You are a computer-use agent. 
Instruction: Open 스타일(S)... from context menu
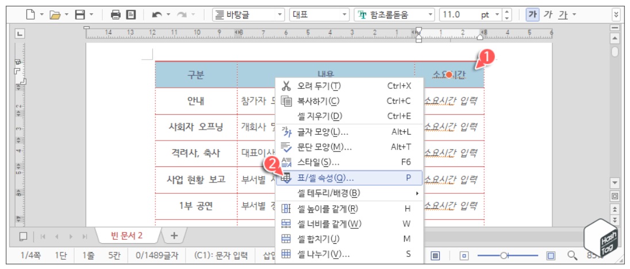point(349,162)
